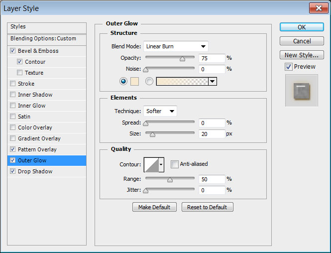Viewport: 331px width, 253px height.
Task: Open the contour picker arrow
Action: (x=161, y=164)
